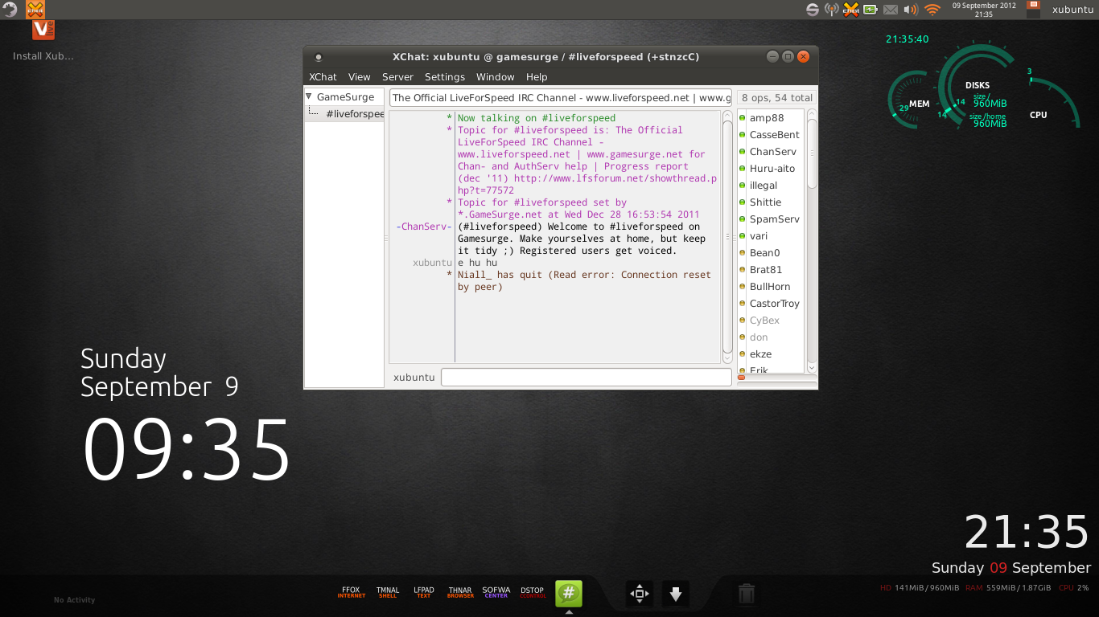The height and width of the screenshot is (617, 1099).
Task: Click the xubuntu nickname button
Action: click(414, 378)
